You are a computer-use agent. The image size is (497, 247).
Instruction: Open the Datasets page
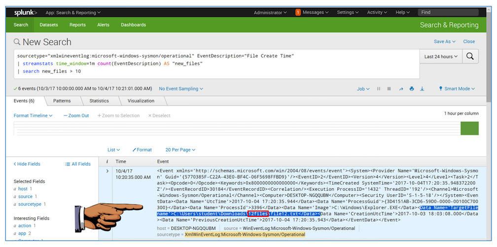pos(49,25)
